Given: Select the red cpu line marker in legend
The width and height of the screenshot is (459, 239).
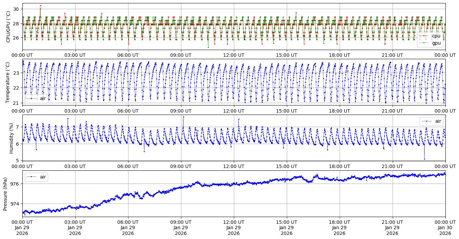Looking at the screenshot, I should tap(424, 36).
